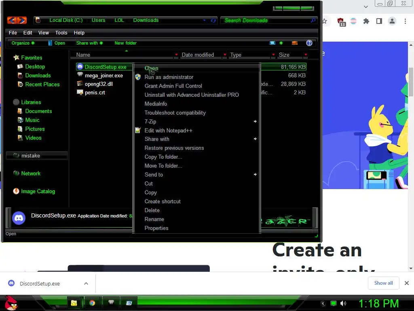Select the mega_joiner.exe file icon
The height and width of the screenshot is (311, 414).
click(x=80, y=75)
